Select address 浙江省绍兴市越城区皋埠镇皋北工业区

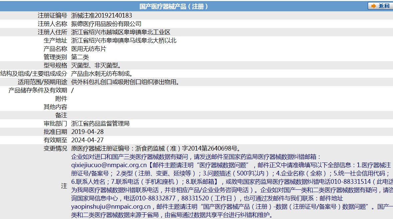[121, 32]
